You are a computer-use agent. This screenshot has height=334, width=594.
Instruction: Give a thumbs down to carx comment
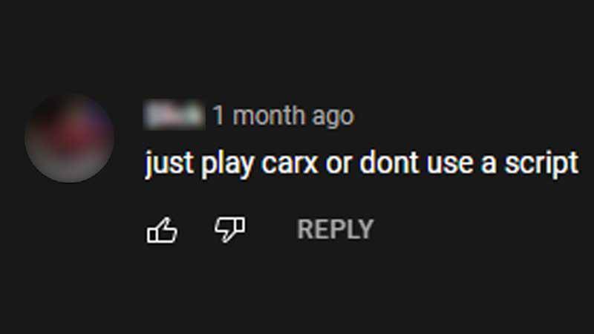(x=229, y=229)
